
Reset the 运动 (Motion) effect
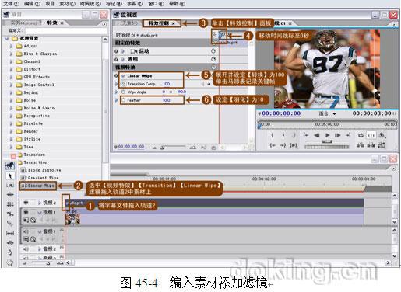tap(213, 51)
